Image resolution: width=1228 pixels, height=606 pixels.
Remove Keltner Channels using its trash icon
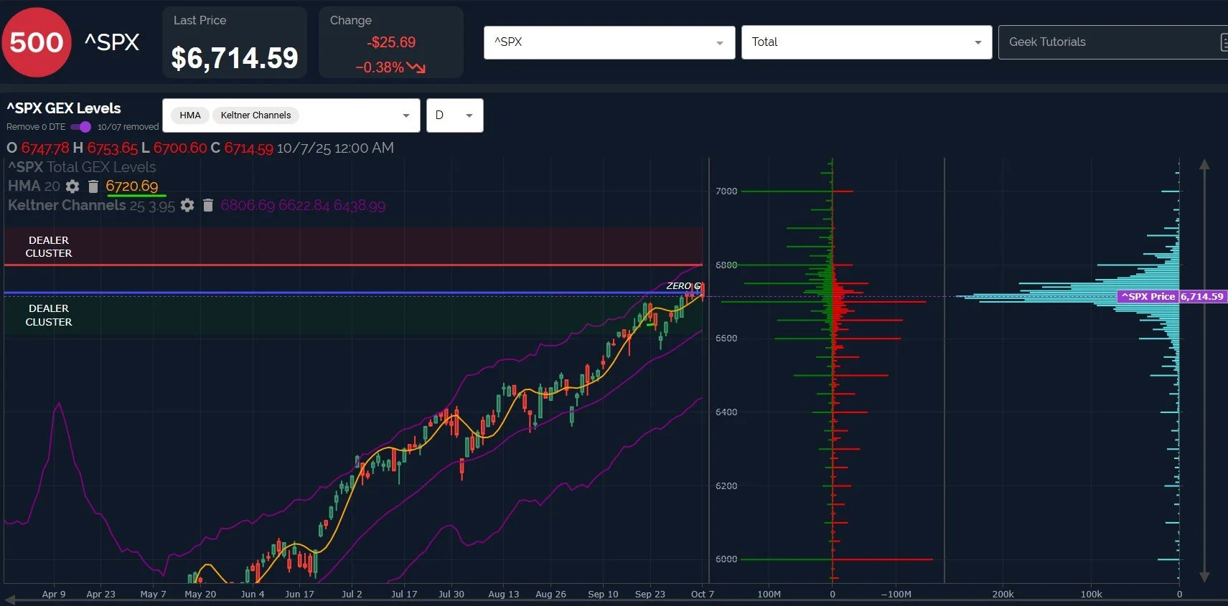click(x=208, y=206)
